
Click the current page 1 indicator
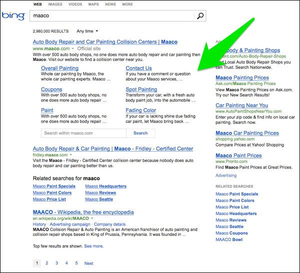[x=37, y=263]
